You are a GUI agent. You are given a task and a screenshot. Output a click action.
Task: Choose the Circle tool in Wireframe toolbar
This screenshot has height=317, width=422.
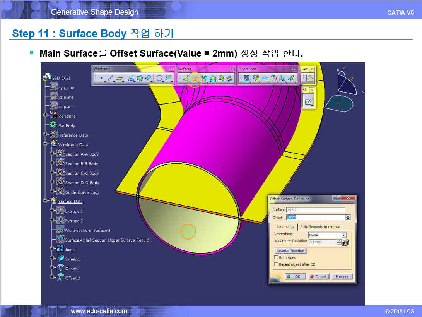point(159,79)
